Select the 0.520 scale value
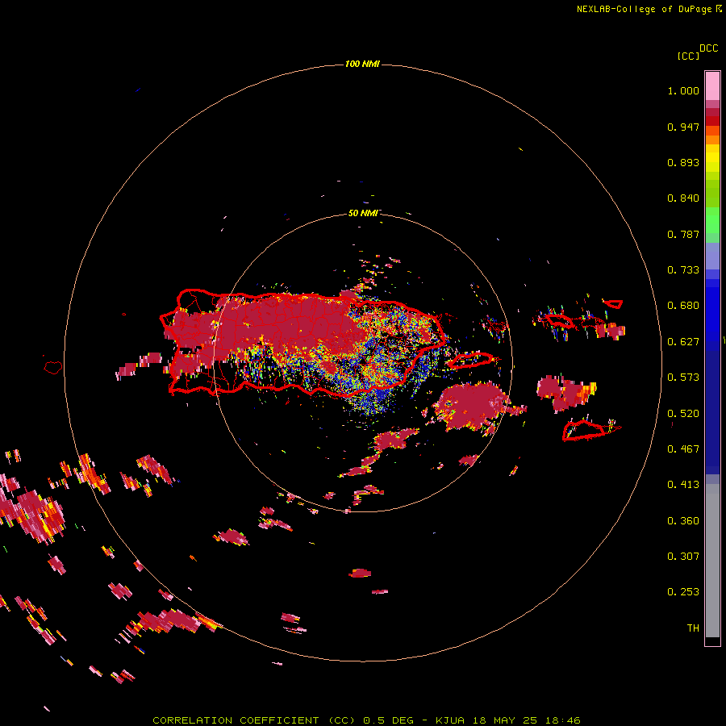The image size is (726, 726). pyautogui.click(x=683, y=414)
